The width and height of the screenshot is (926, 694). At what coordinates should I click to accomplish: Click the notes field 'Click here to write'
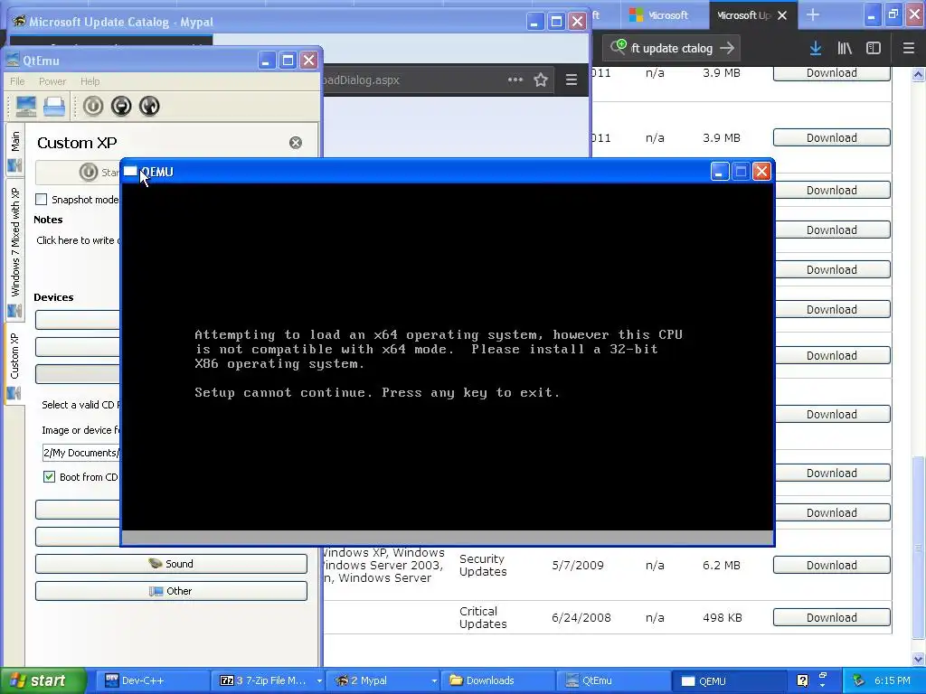coord(78,240)
